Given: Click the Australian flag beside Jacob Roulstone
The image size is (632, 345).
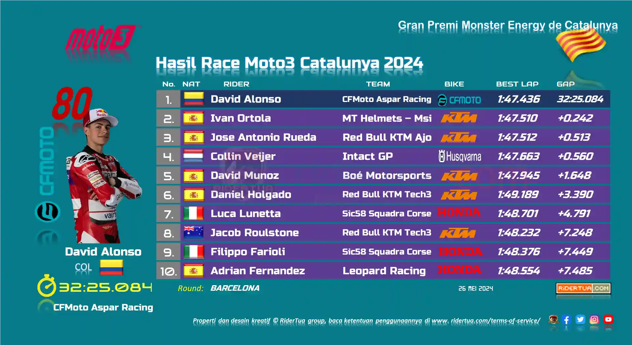Looking at the screenshot, I should (x=193, y=232).
